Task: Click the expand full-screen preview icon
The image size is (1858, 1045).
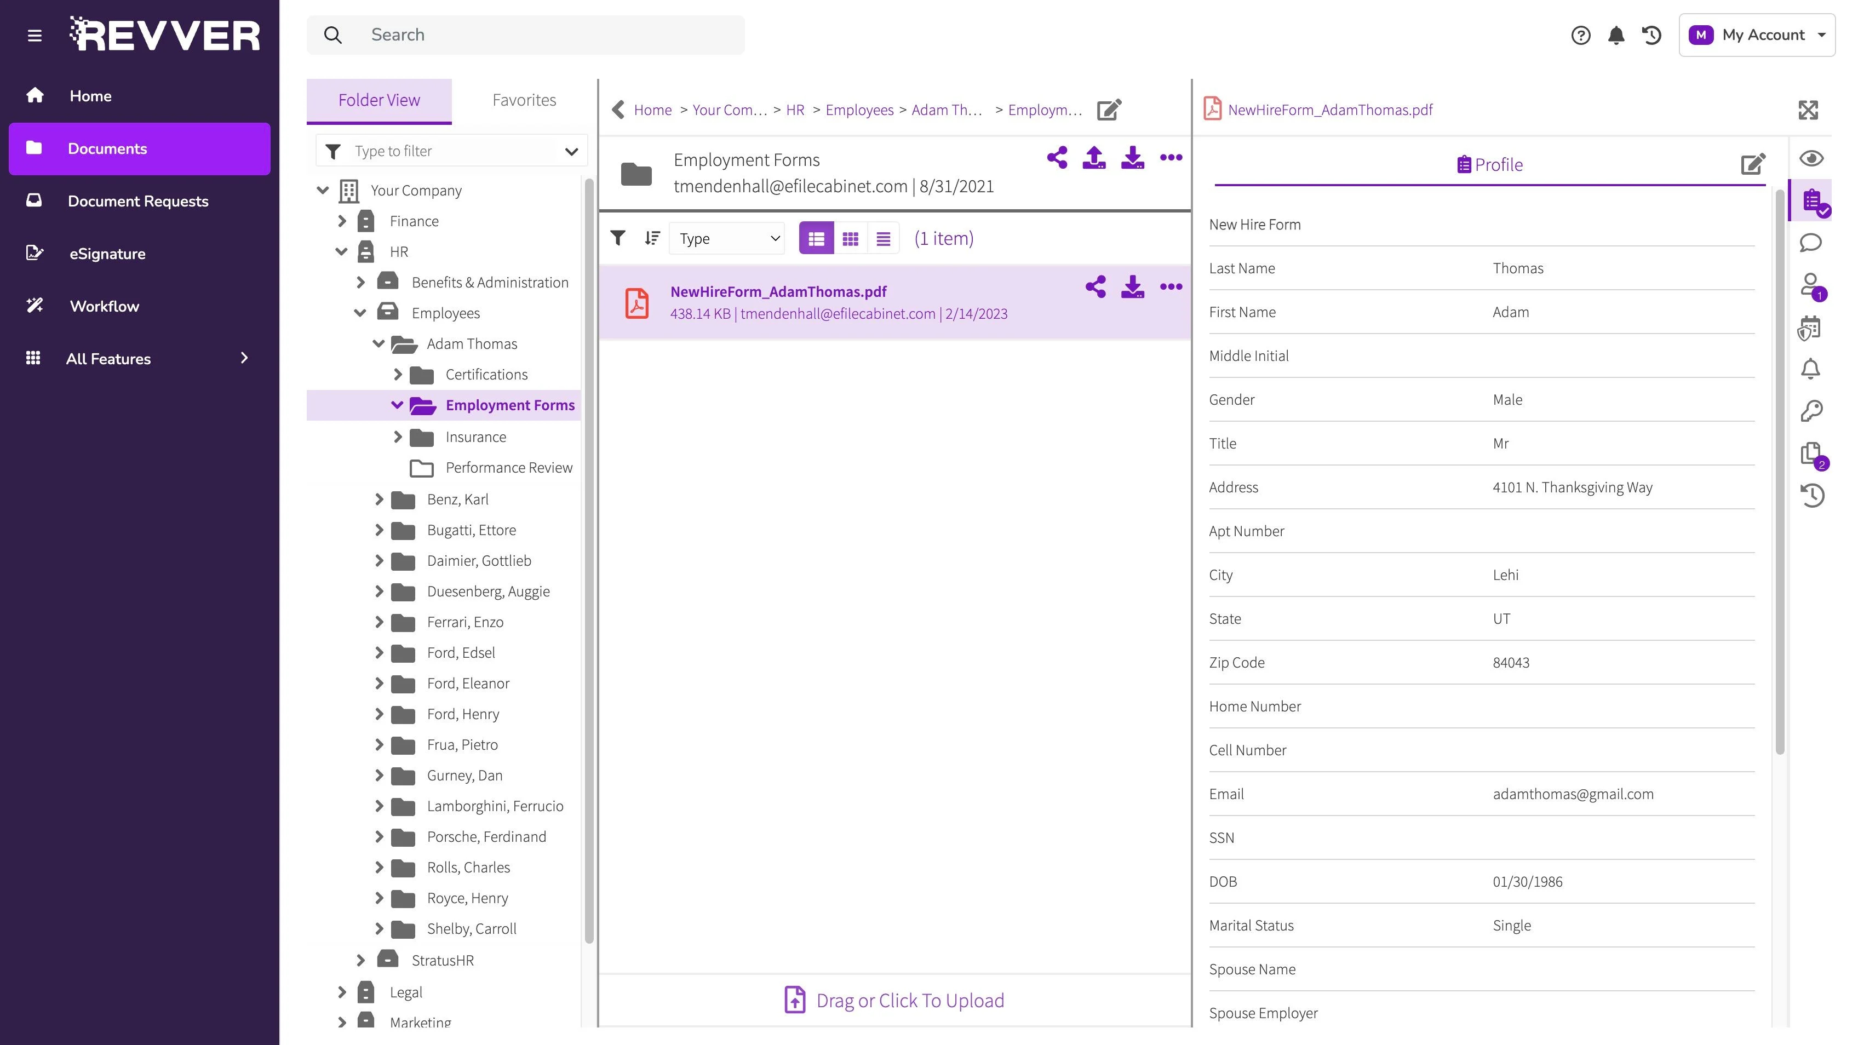Action: [x=1808, y=110]
